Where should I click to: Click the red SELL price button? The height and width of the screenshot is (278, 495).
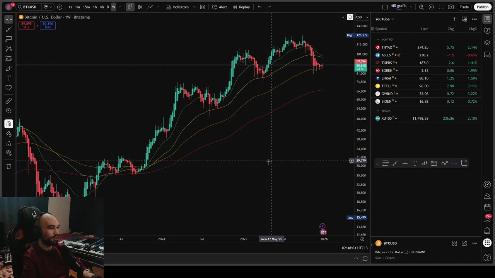26,25
